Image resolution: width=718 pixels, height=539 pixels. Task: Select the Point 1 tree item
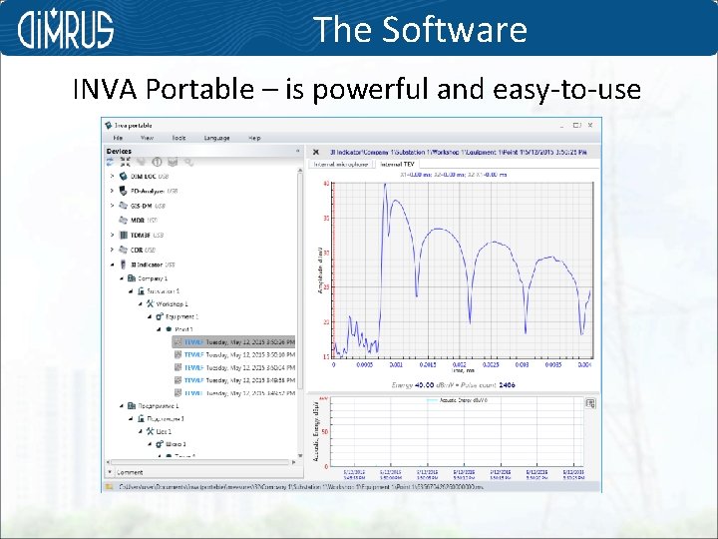(x=183, y=329)
